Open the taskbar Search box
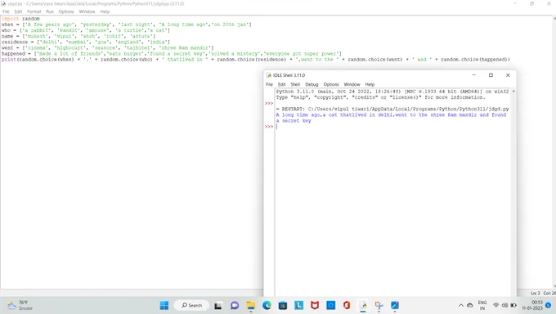This screenshot has width=556, height=314. click(x=191, y=305)
